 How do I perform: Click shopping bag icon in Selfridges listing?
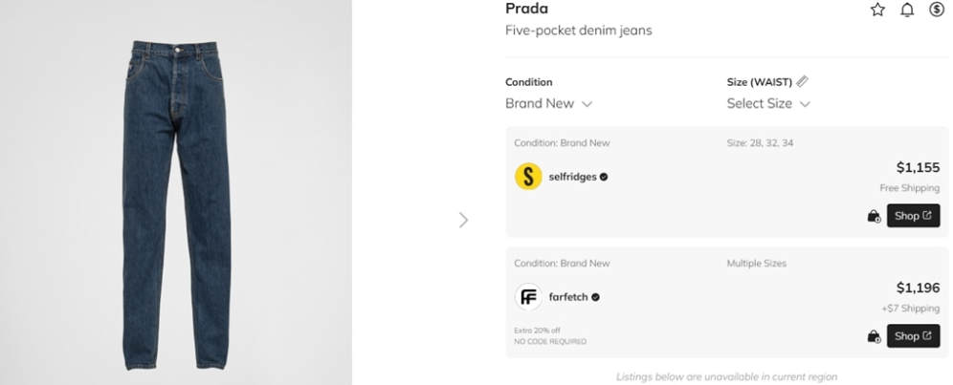[x=873, y=216]
